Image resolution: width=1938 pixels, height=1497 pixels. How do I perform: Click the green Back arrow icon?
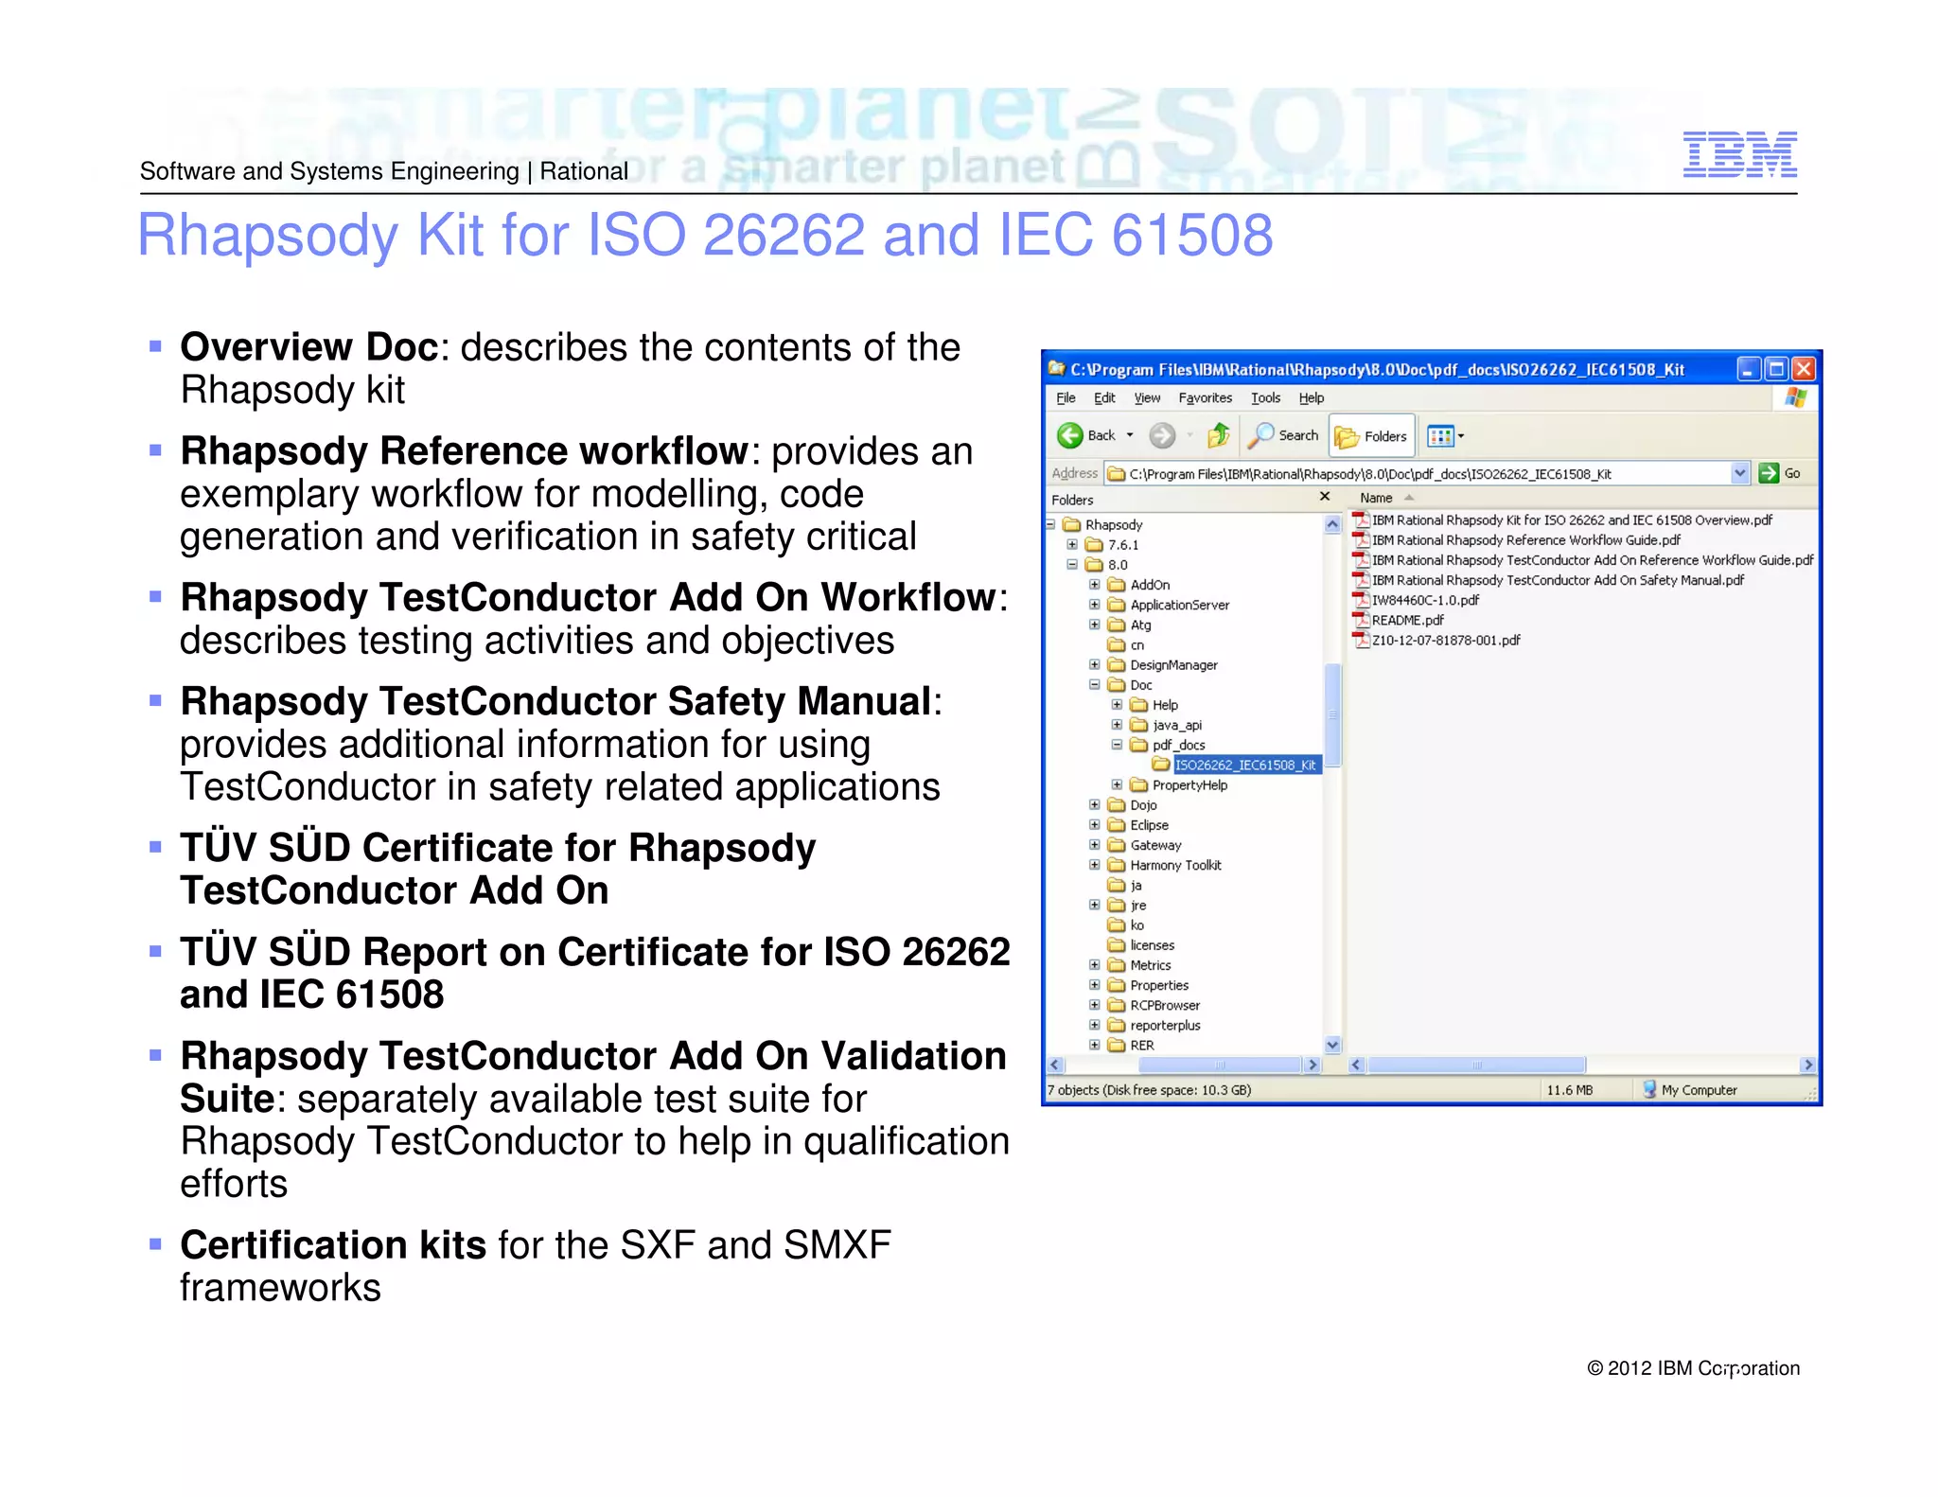point(1070,435)
